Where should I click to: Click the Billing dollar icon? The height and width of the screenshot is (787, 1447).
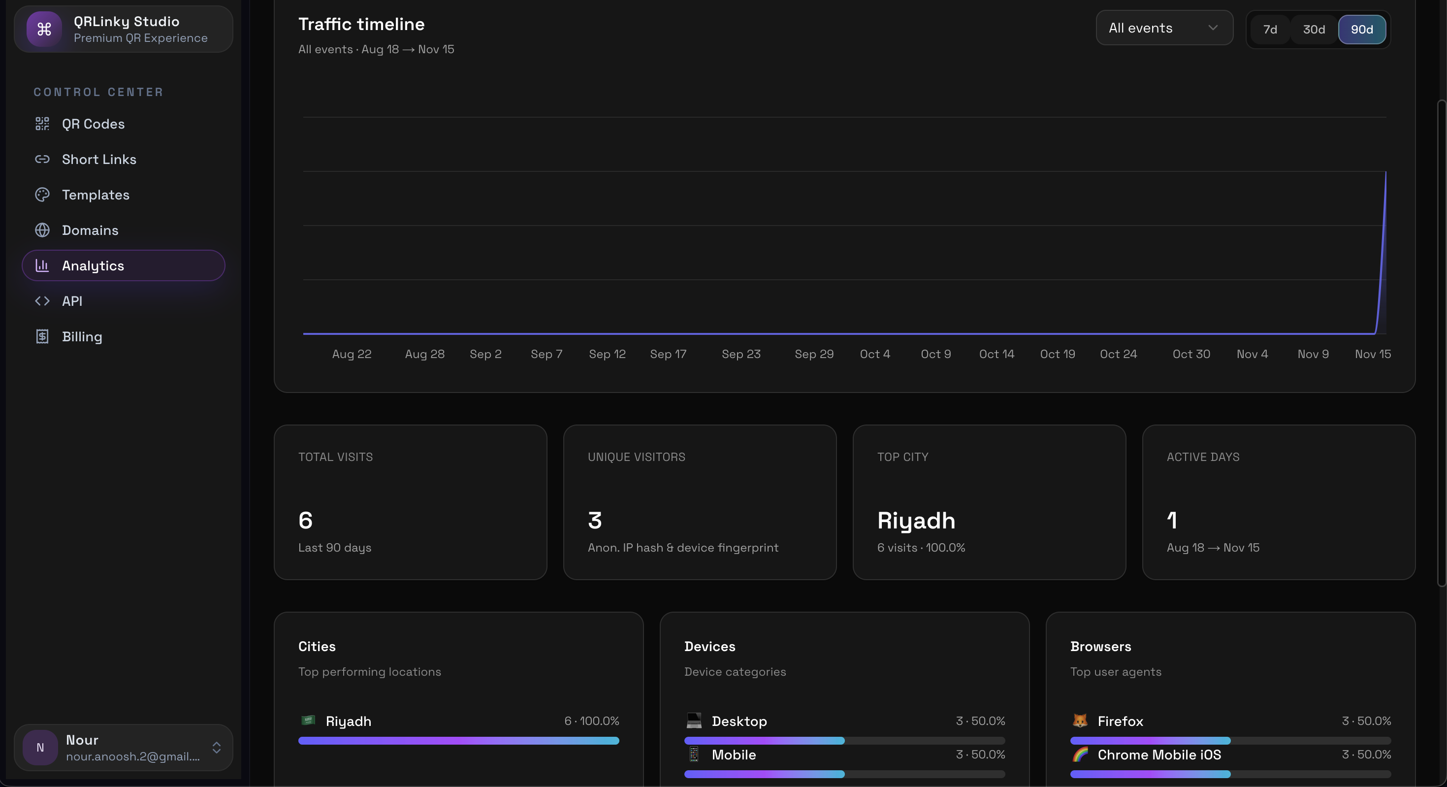click(x=43, y=336)
